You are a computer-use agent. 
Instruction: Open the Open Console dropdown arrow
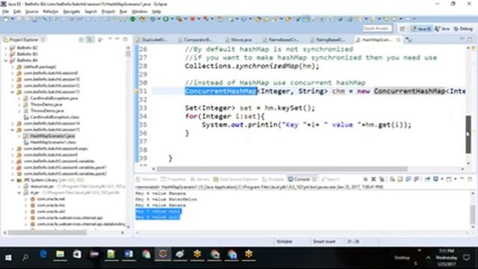(455, 179)
